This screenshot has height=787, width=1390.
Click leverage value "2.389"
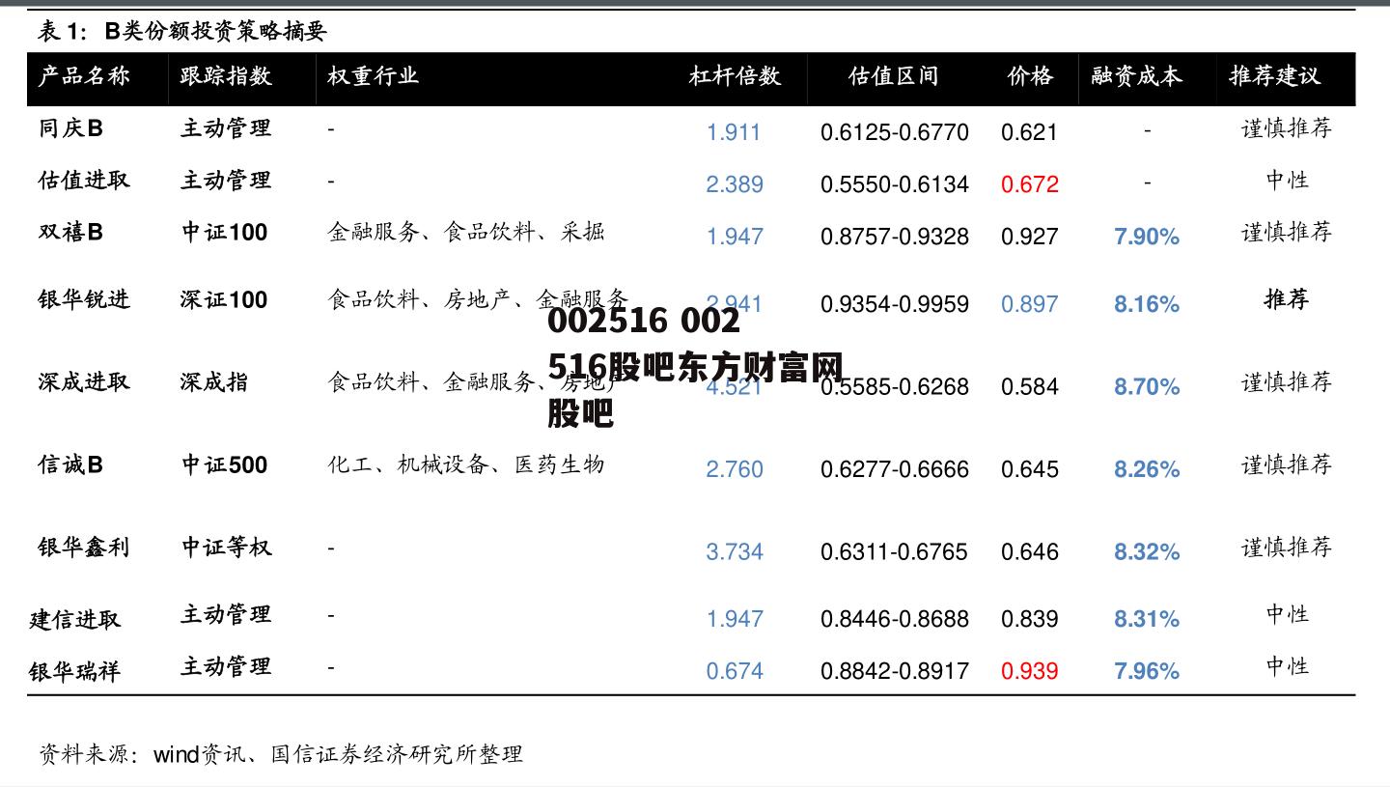click(735, 184)
